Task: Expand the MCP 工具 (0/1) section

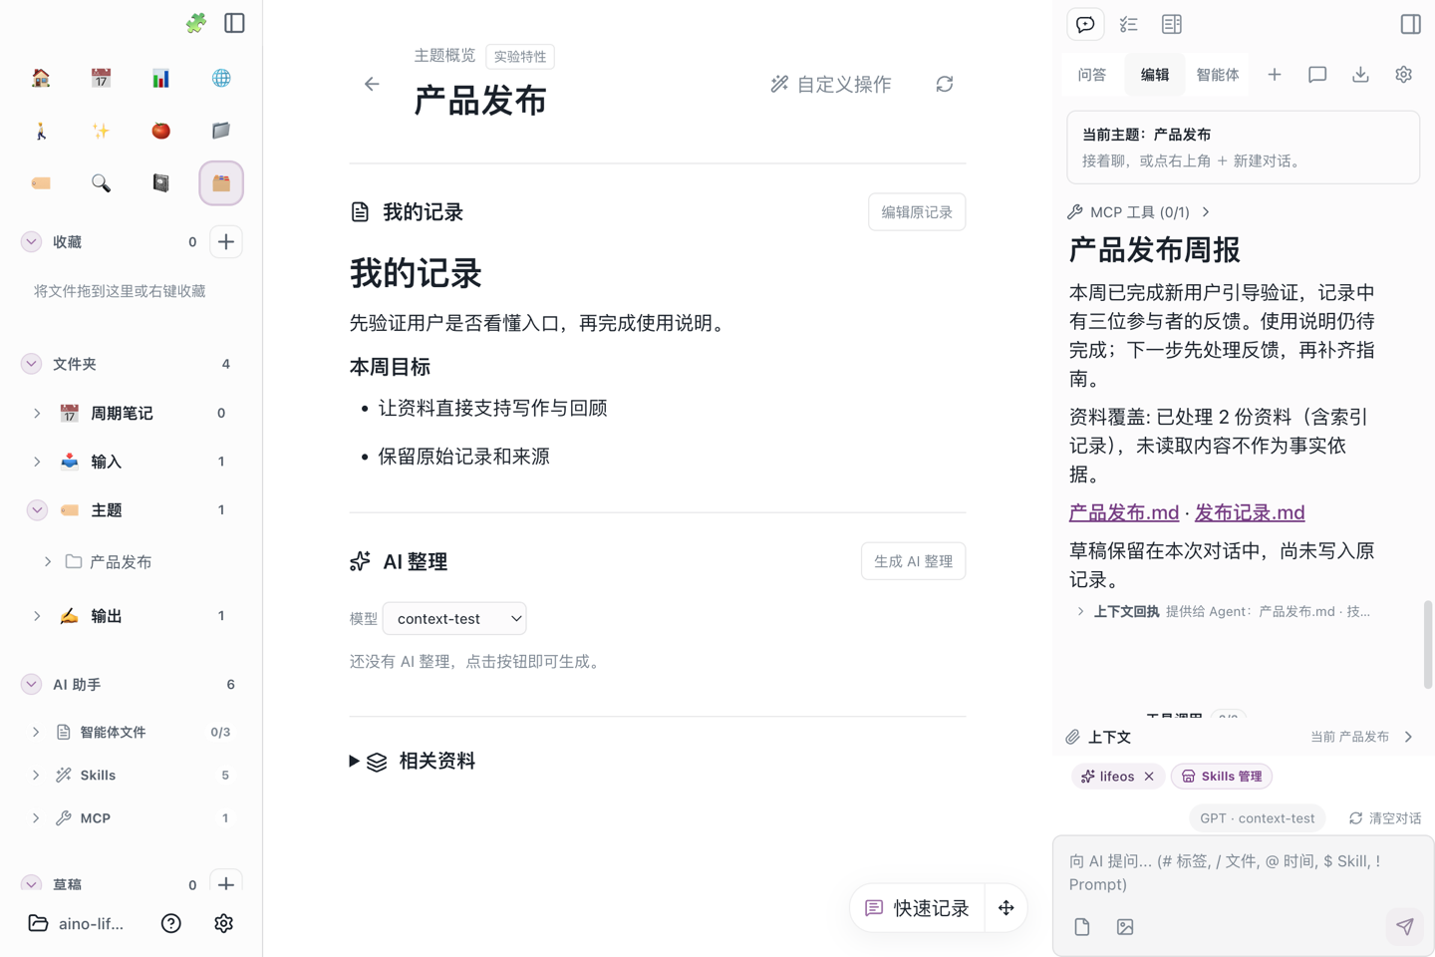Action: pos(1139,212)
